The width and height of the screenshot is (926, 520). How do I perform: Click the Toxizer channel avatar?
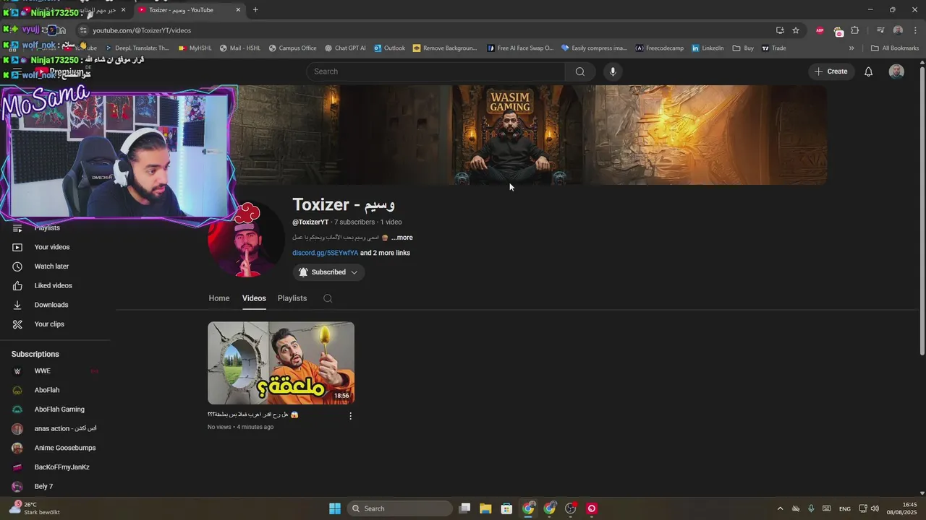click(x=246, y=240)
